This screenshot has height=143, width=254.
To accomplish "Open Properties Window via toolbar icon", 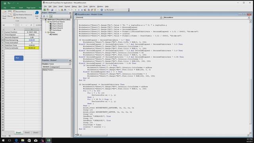I will click(92, 10).
